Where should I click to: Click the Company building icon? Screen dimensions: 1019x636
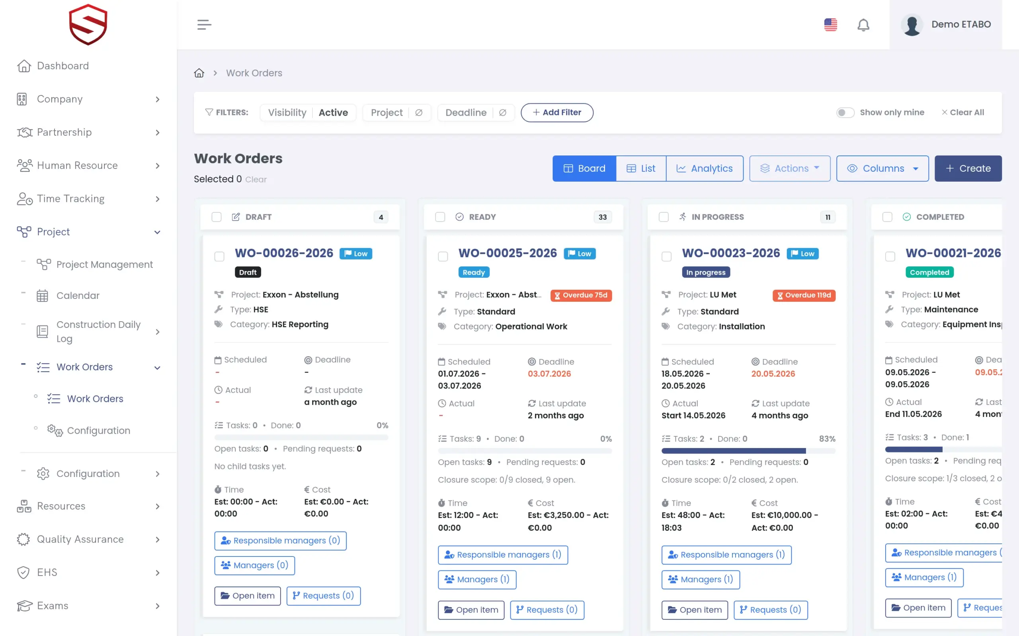pos(22,99)
